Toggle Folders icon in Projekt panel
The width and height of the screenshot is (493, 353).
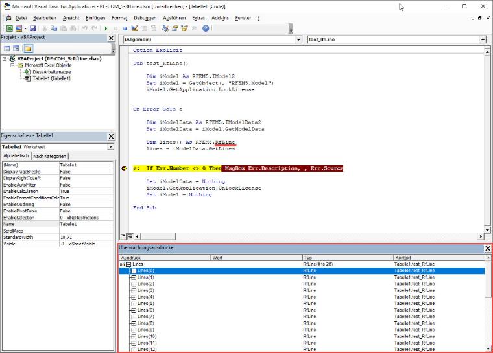(x=28, y=49)
